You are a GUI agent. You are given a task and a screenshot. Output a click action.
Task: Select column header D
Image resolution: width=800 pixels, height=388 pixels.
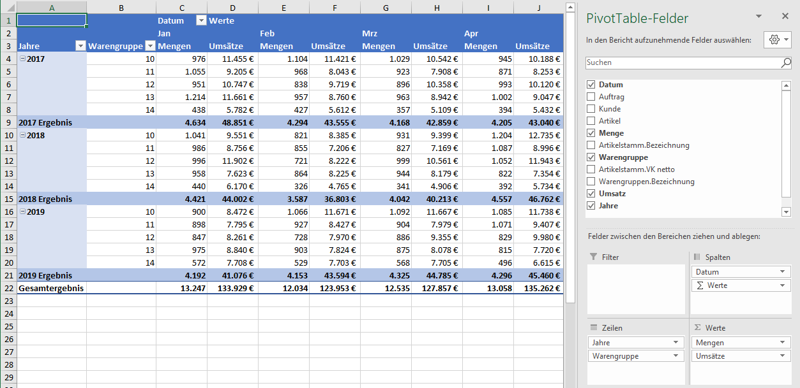click(x=232, y=8)
